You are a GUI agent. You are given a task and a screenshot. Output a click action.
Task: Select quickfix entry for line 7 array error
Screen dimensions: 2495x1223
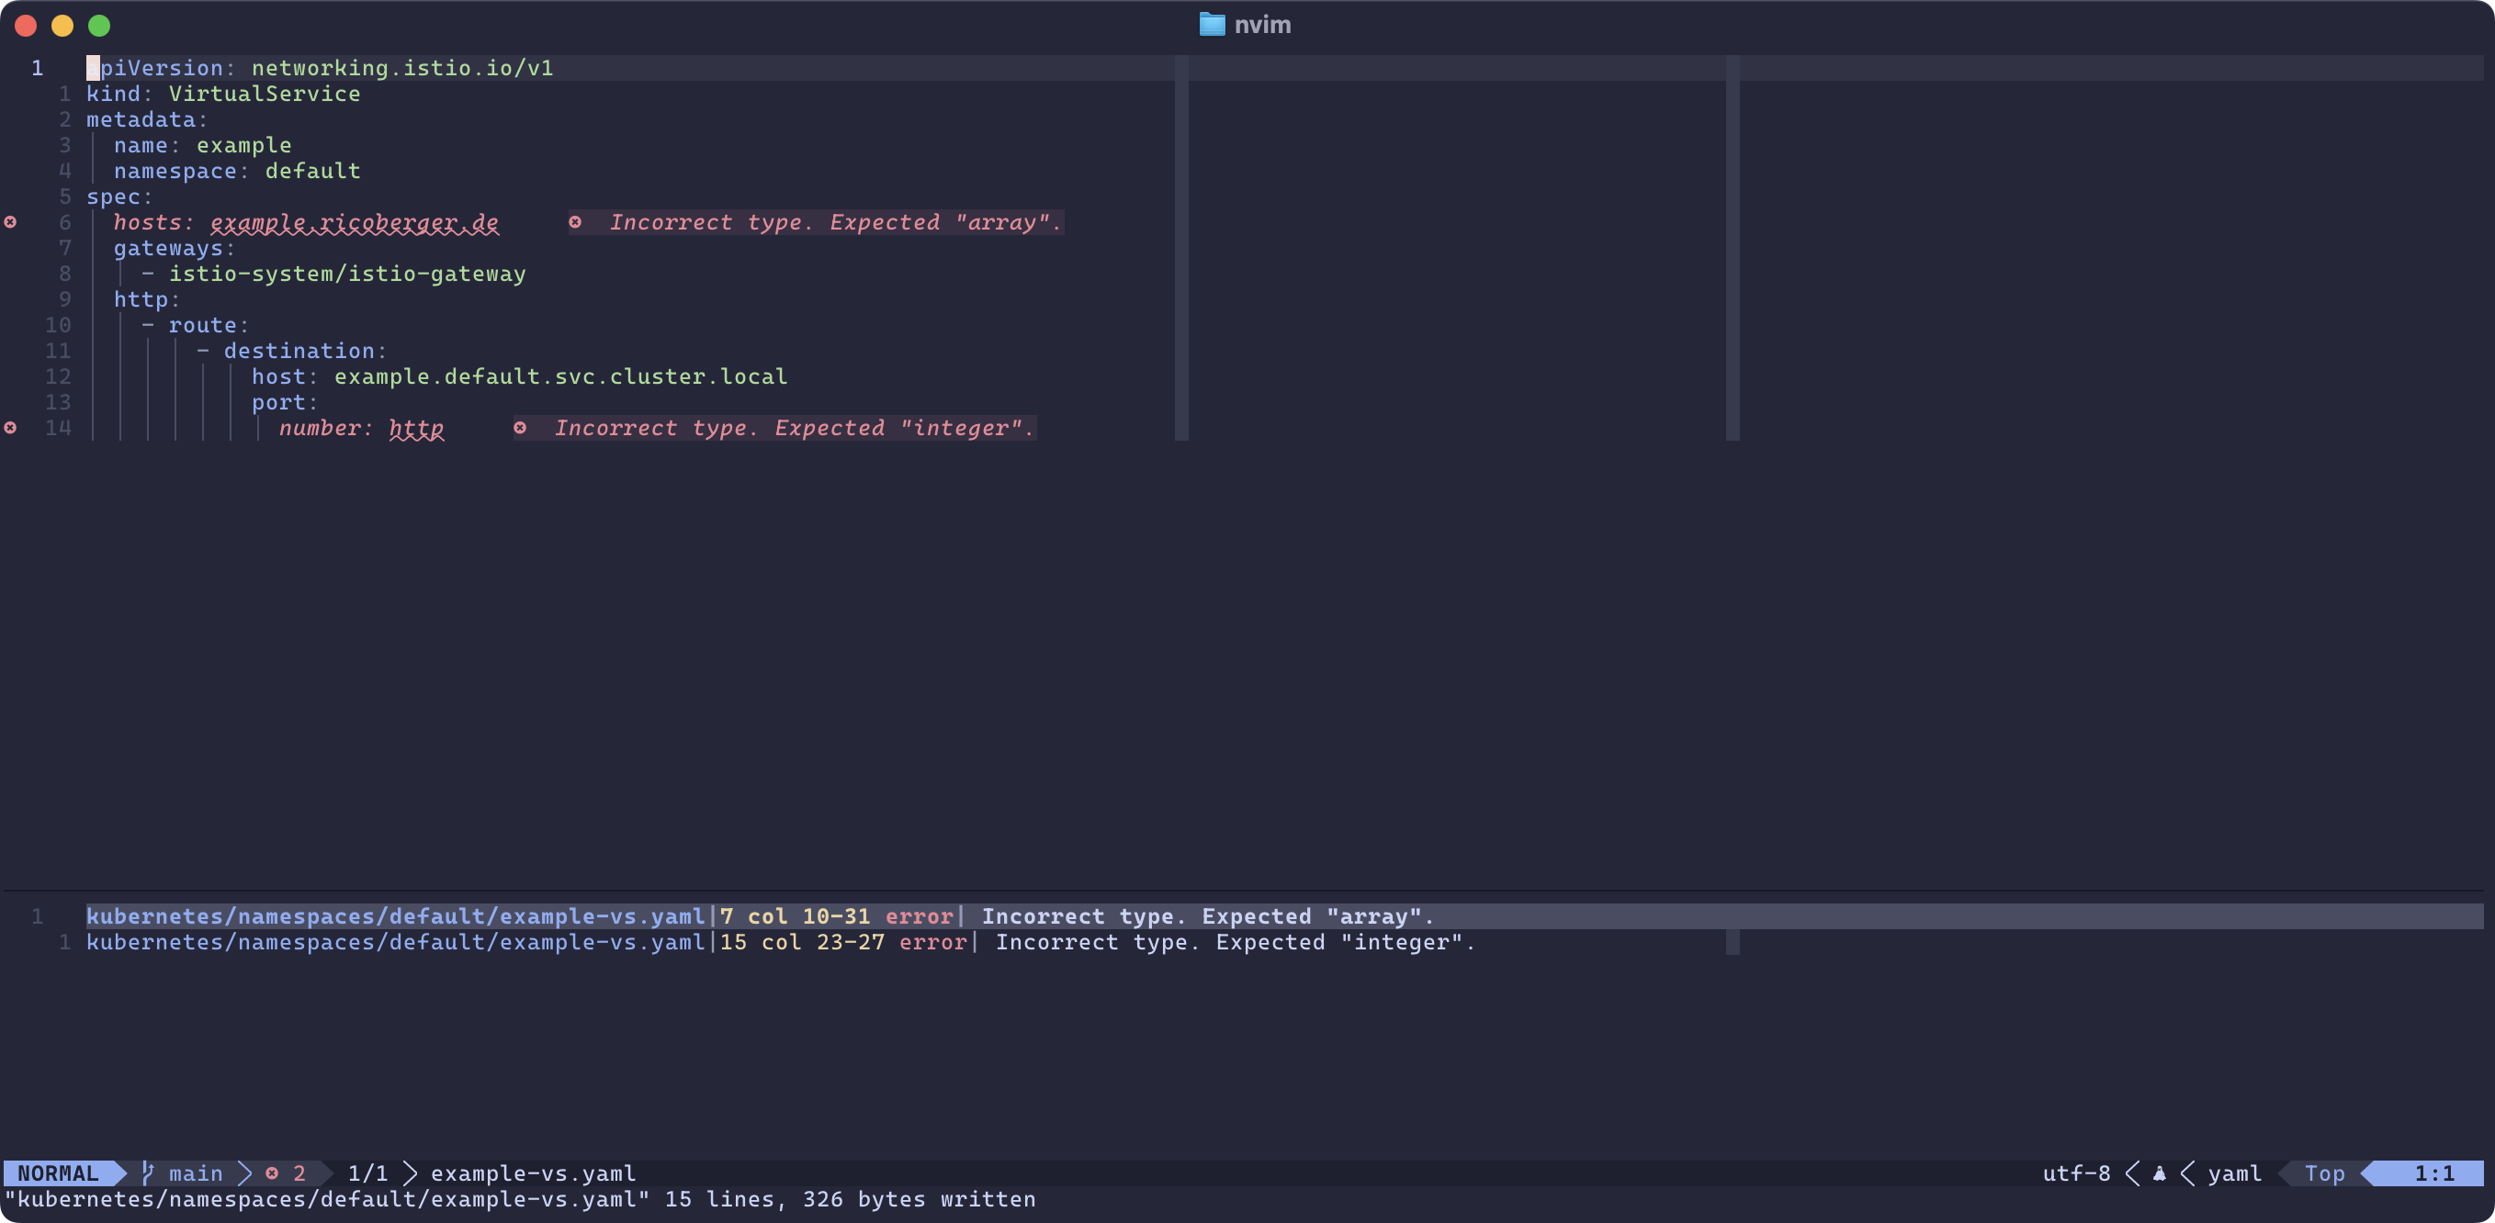click(x=1284, y=917)
